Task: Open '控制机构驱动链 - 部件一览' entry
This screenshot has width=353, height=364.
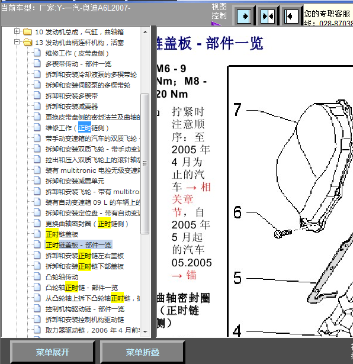Action: 85,309
